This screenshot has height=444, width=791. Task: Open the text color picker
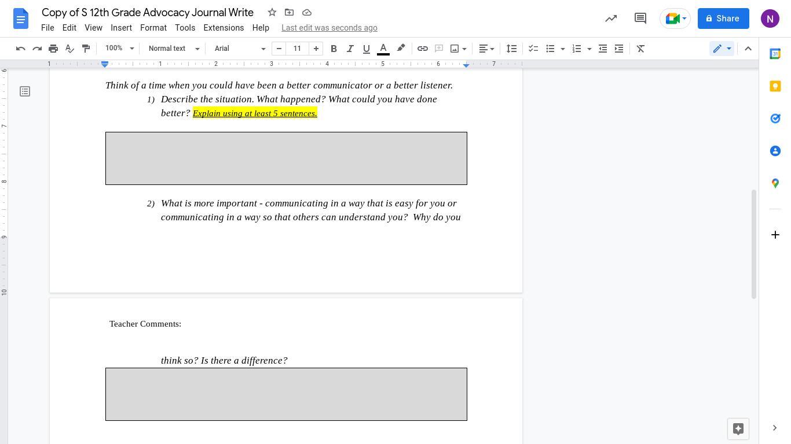tap(383, 49)
